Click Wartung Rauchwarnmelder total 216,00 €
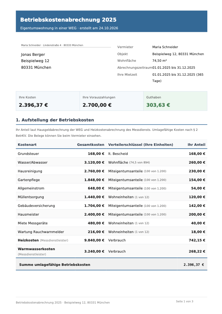Screen dimensions: 222x314 point(96,232)
